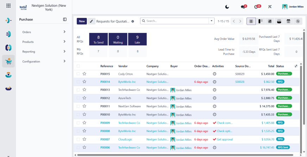307x157 pixels.
Task: Open the apps grid menu
Action: click(x=8, y=6)
